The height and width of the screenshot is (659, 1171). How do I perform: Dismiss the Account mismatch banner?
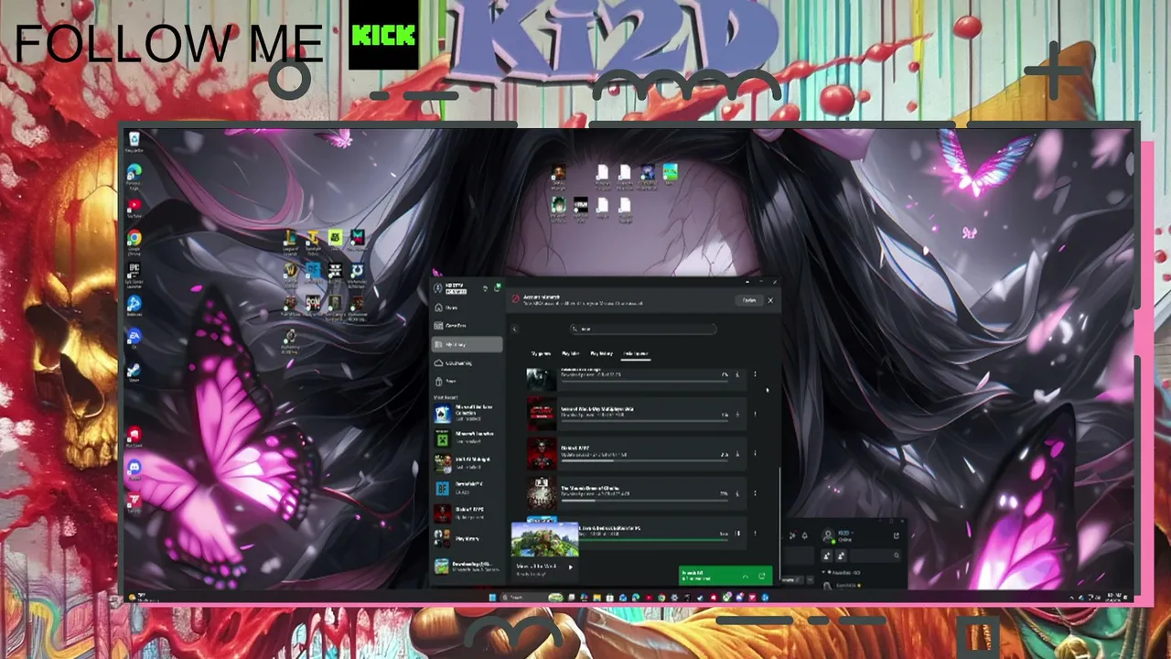(x=770, y=300)
